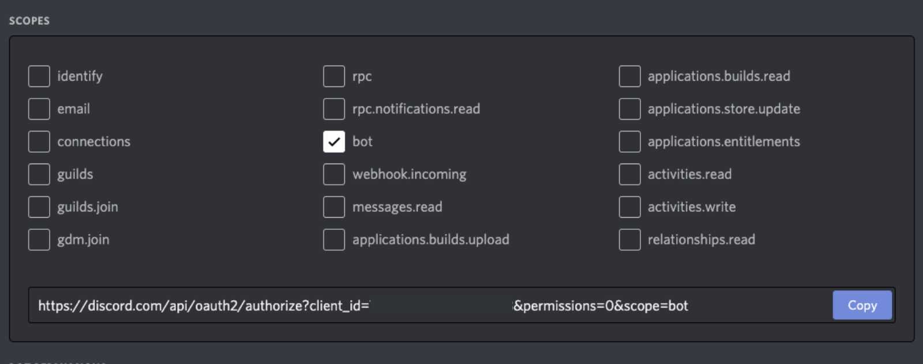Toggle the connections scope checkbox
923x364 pixels.
(39, 142)
